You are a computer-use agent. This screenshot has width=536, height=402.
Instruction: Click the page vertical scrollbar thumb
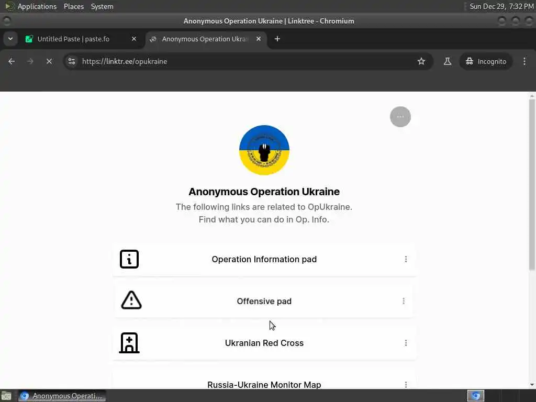532,185
